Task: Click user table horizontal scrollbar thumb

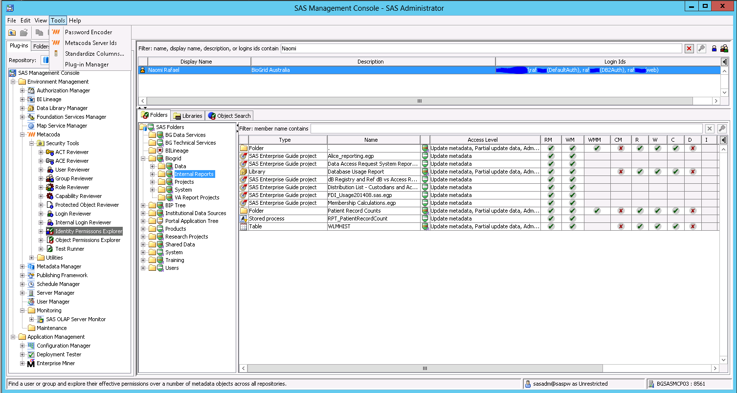Action: (419, 101)
